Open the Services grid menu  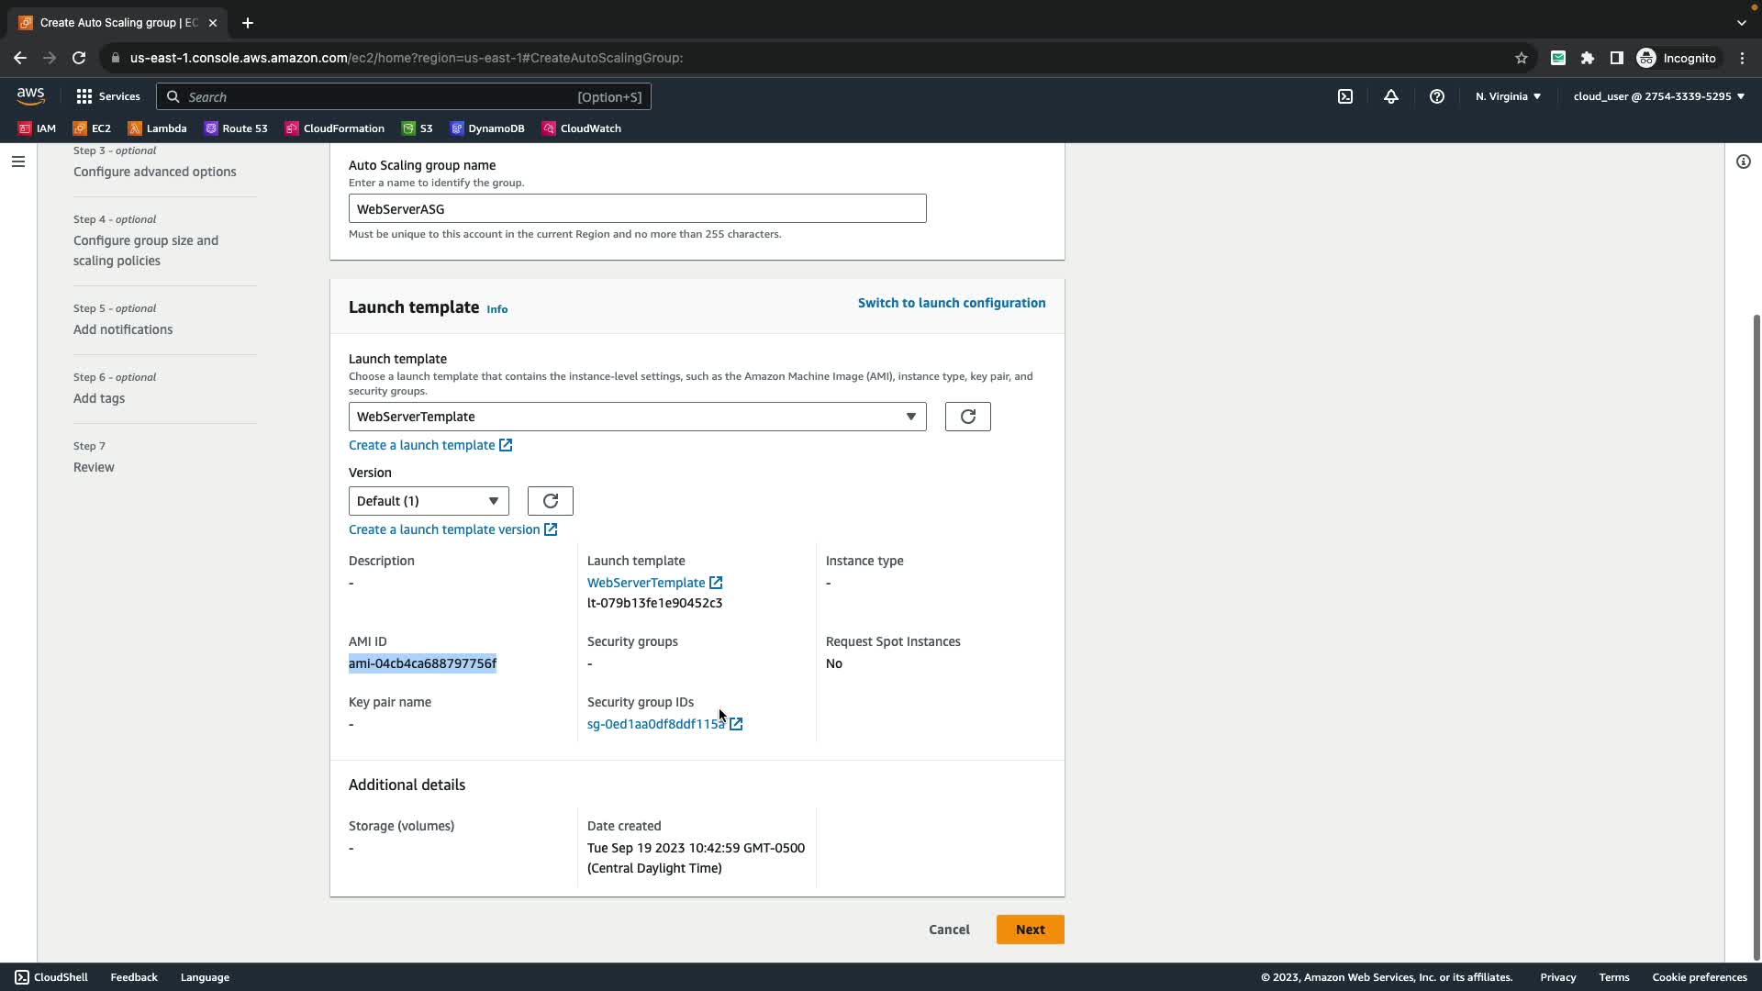point(108,96)
